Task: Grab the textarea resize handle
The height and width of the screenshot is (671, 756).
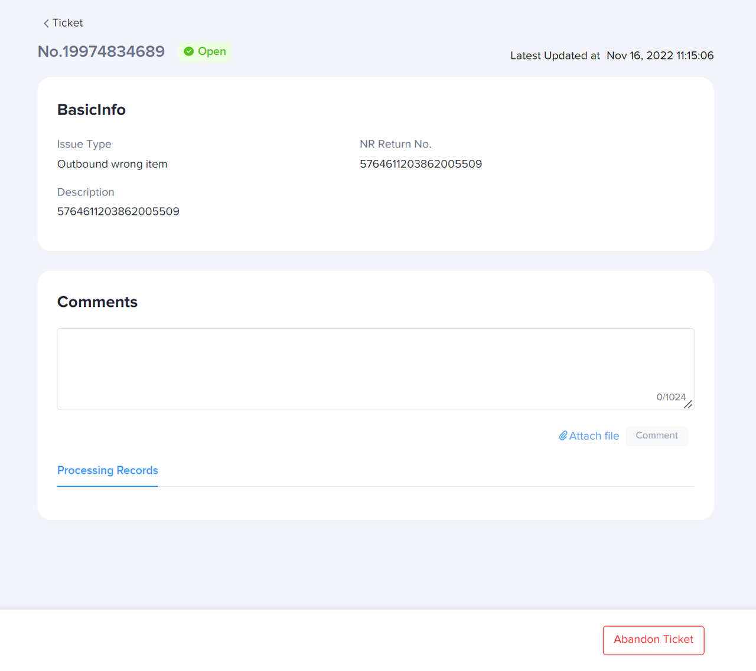Action: [x=688, y=404]
